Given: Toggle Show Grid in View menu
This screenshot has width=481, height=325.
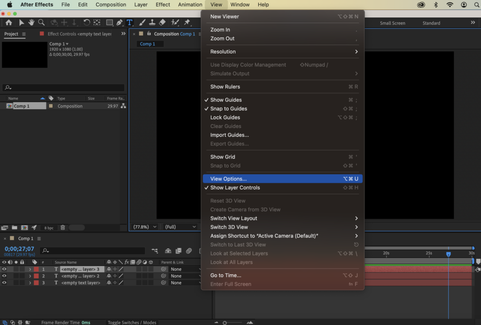Looking at the screenshot, I should [282, 157].
